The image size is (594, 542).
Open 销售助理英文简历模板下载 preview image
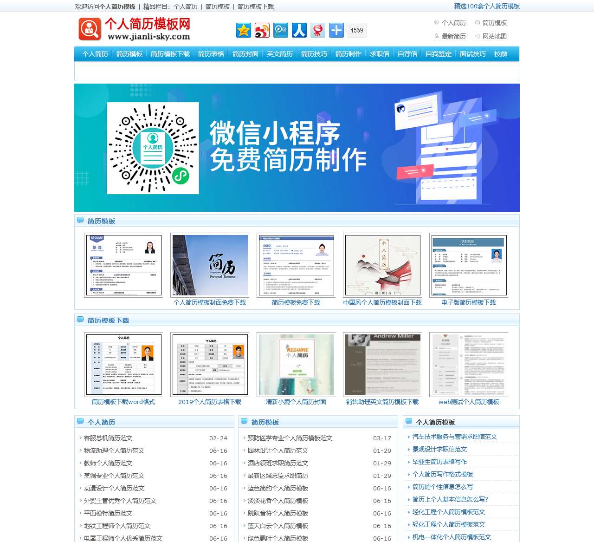382,364
